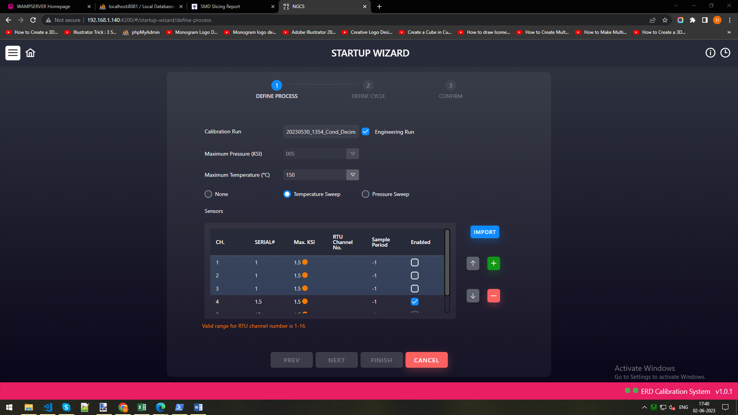Go to home via house icon

pyautogui.click(x=30, y=53)
